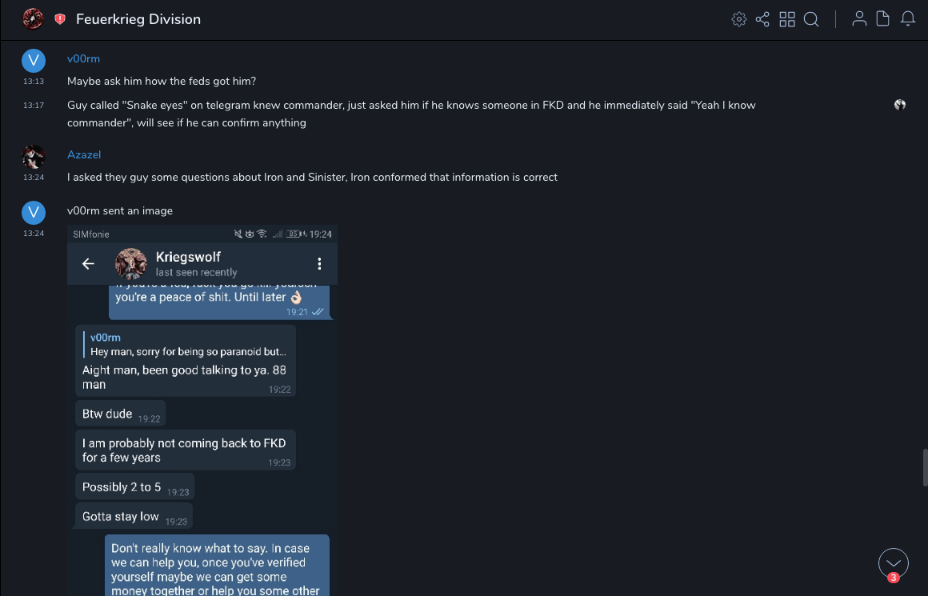This screenshot has width=928, height=596.
Task: Click the 13:24 timestamp under Azazel's avatar
Action: click(x=34, y=177)
